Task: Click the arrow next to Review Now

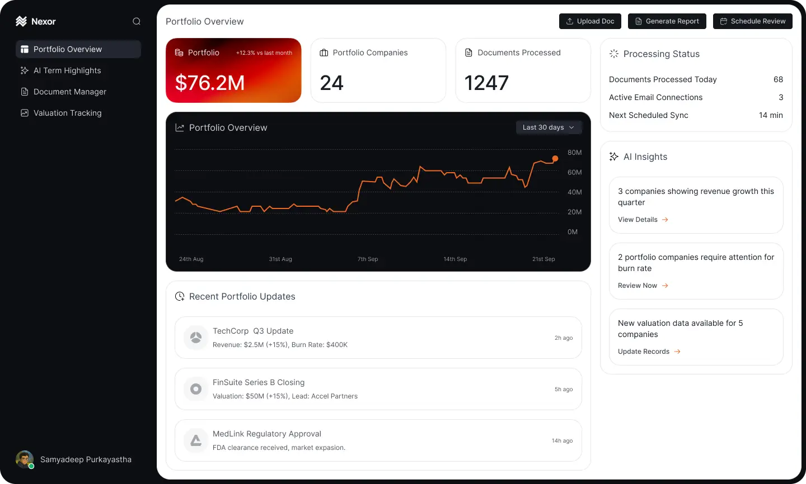Action: (665, 286)
